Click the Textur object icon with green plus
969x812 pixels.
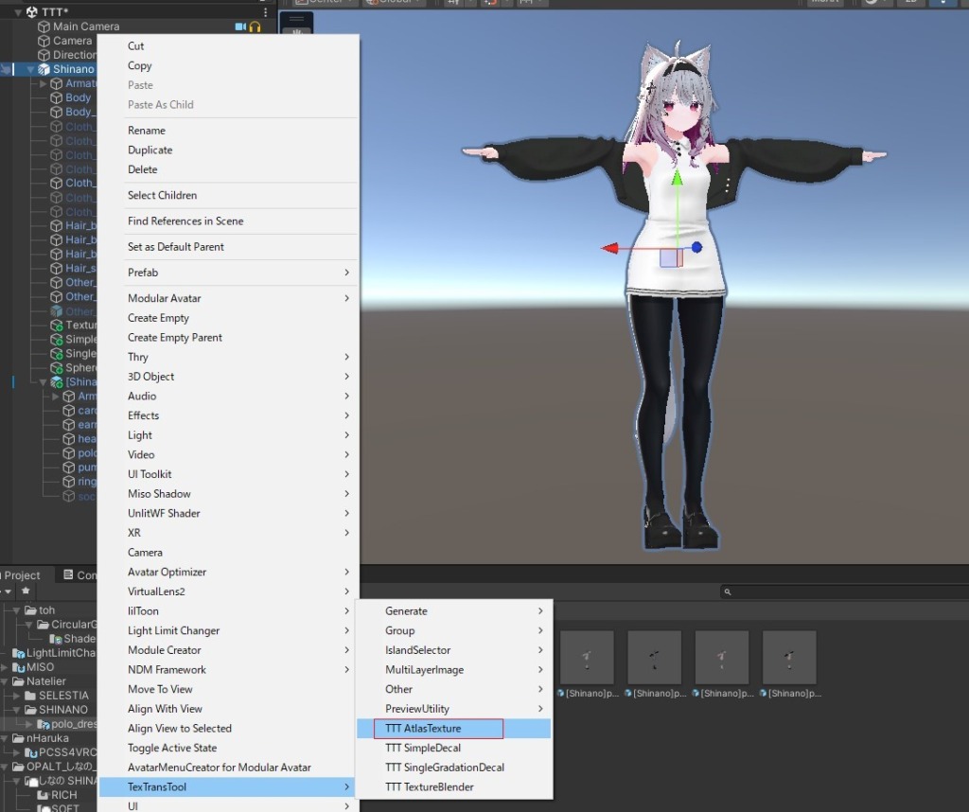(56, 325)
